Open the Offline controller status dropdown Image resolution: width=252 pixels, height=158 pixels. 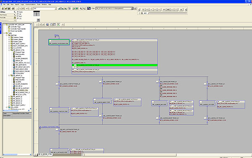coord(15,12)
